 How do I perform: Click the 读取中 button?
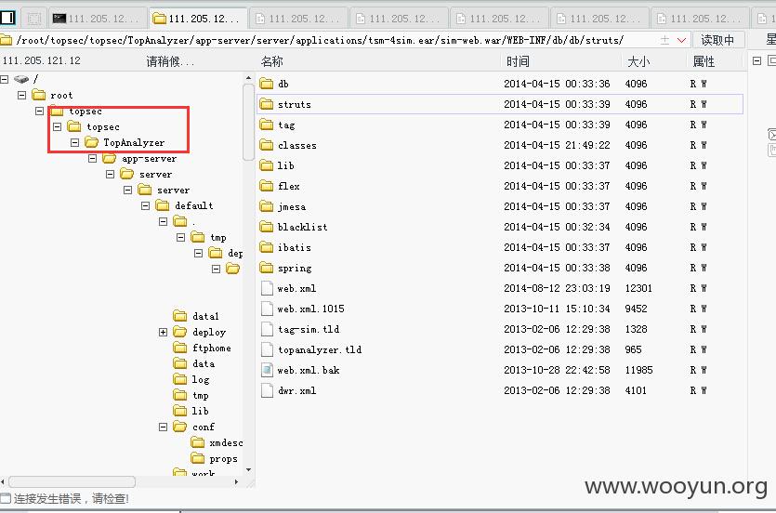click(x=717, y=40)
